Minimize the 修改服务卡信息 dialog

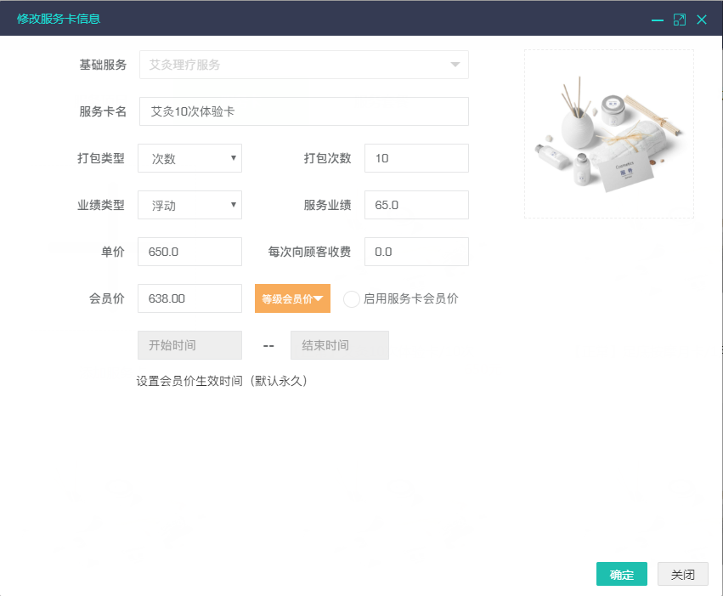click(657, 20)
